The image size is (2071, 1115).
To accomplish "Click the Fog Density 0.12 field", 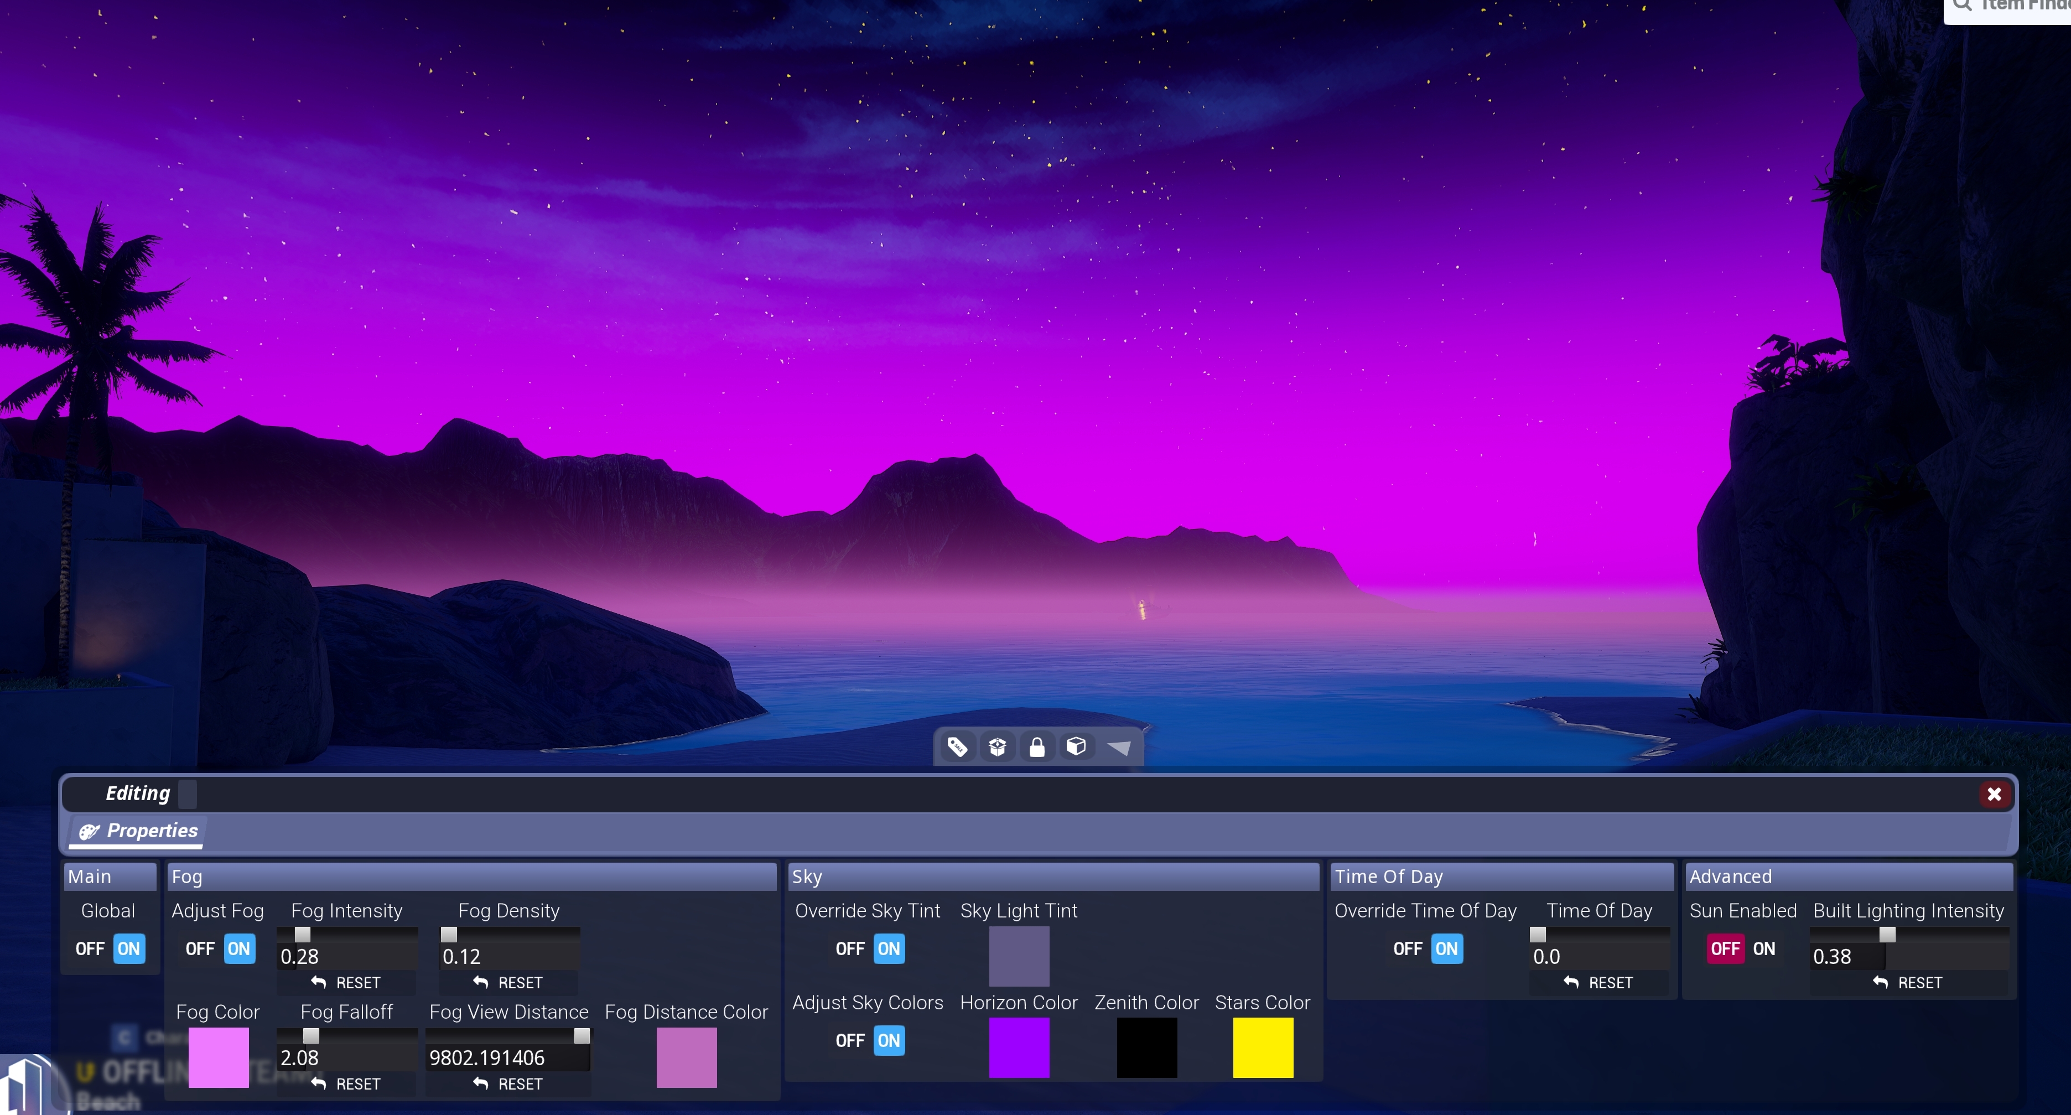I will coord(509,957).
